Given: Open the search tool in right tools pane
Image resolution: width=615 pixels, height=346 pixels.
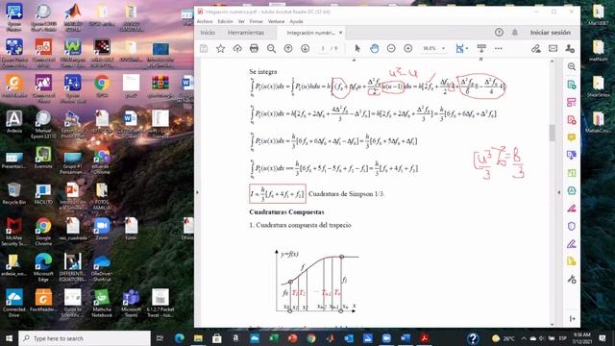Looking at the screenshot, I should pos(572,66).
